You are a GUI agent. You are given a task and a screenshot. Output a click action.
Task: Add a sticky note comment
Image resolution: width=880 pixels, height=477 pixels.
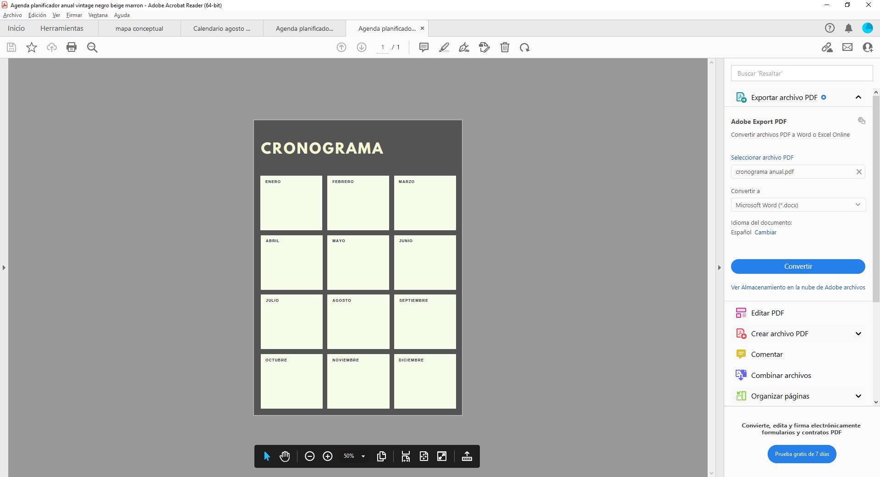pyautogui.click(x=424, y=47)
